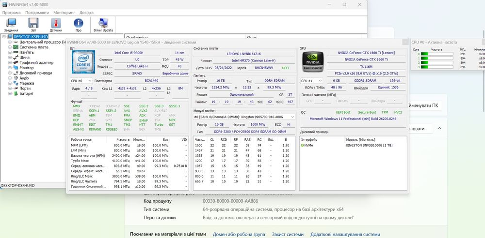Open the Датчики thermometer sensors icon

[x=56, y=23]
